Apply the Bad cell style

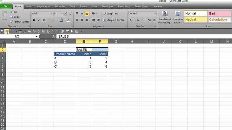219,14
